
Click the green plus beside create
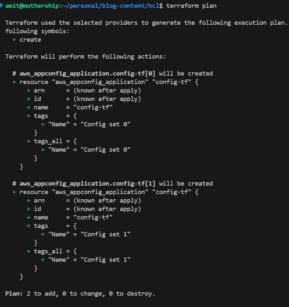coord(14,40)
